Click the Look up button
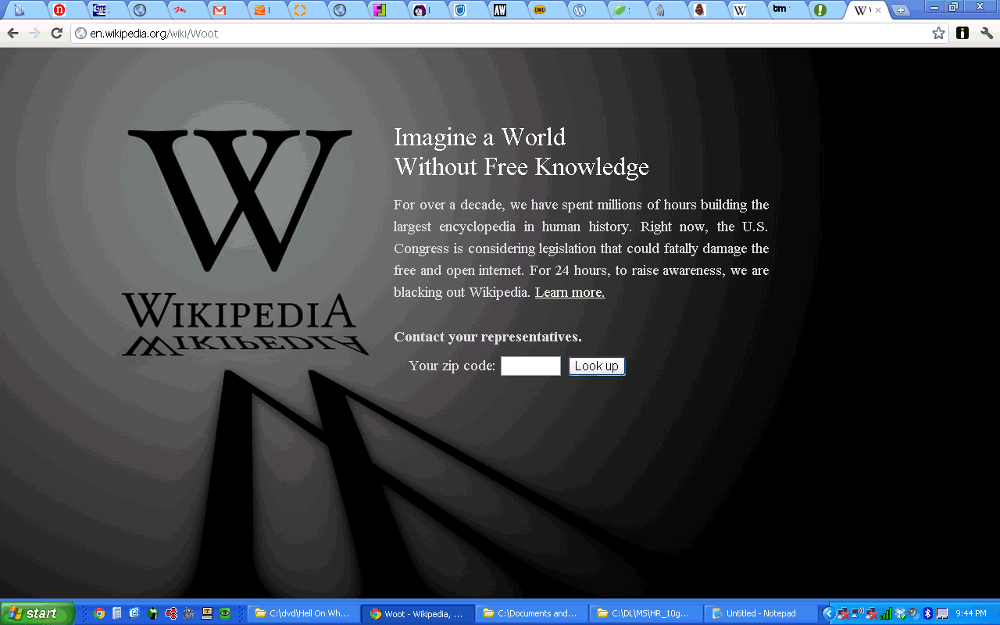This screenshot has width=1000, height=625. [596, 366]
